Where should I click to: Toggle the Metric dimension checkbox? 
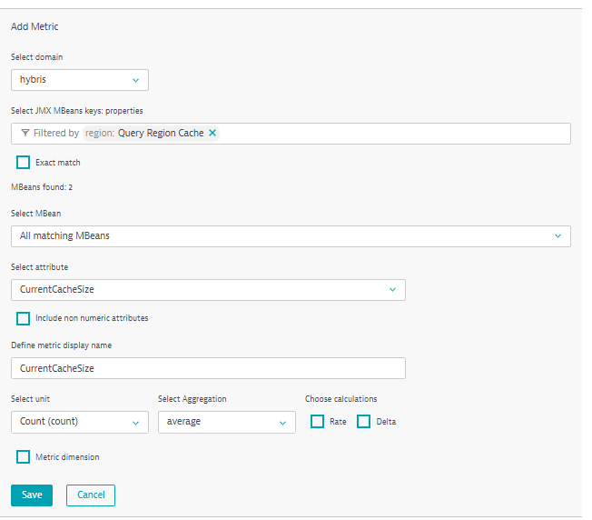coord(23,457)
